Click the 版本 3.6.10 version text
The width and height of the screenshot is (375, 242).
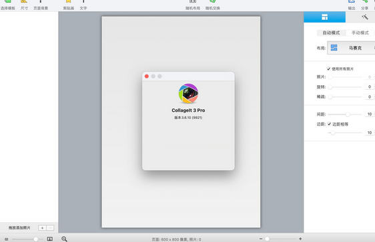(x=188, y=118)
